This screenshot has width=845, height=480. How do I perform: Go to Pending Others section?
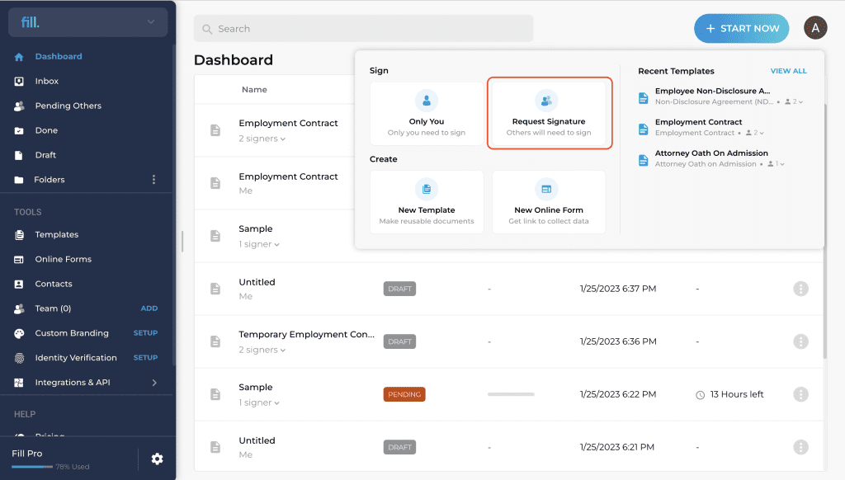coord(68,106)
